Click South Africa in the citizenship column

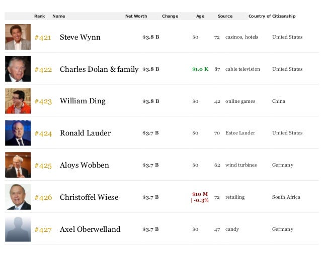coord(286,197)
